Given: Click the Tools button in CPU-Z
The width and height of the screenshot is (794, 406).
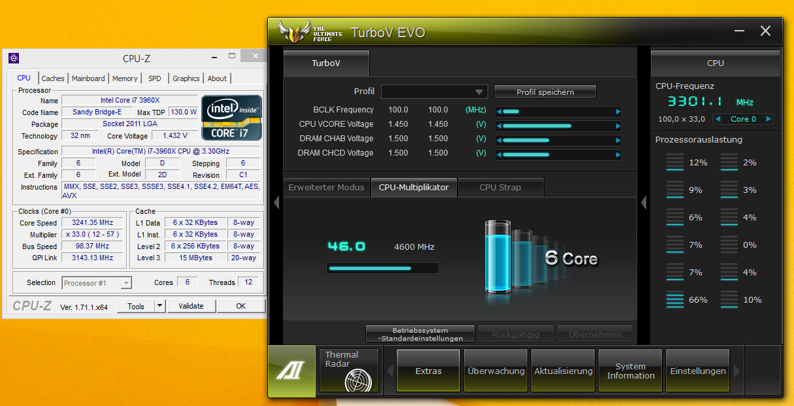Looking at the screenshot, I should [136, 306].
